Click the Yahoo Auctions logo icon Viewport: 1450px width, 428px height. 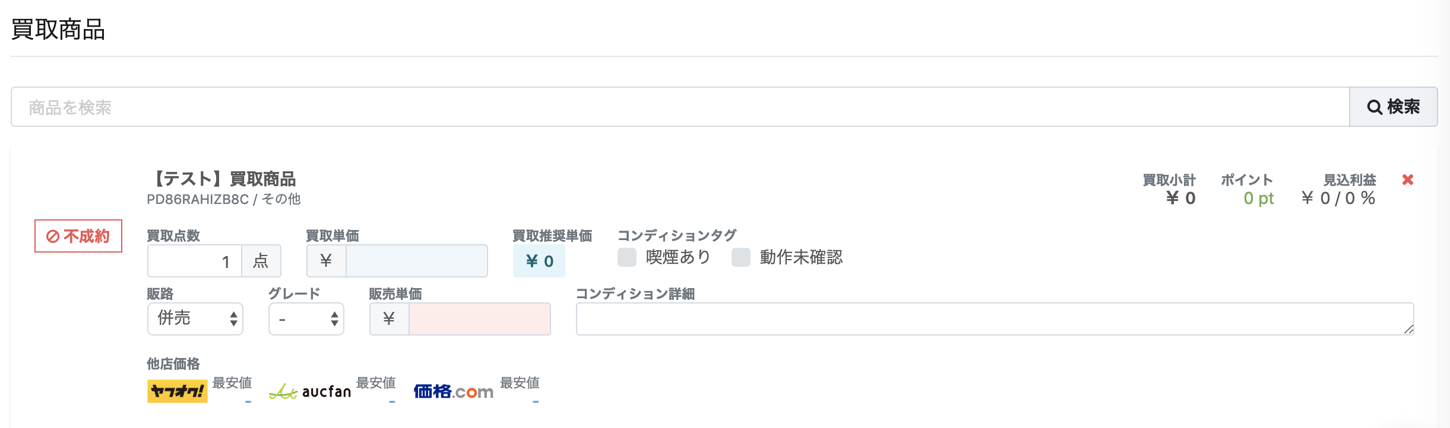tap(177, 391)
